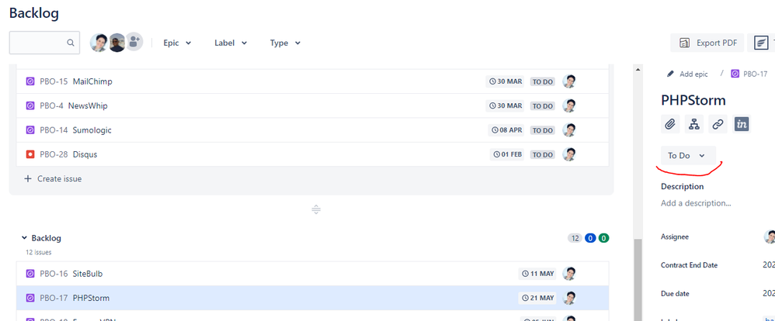
Task: Click the red PBO-28 Disqus bug icon
Action: 30,154
